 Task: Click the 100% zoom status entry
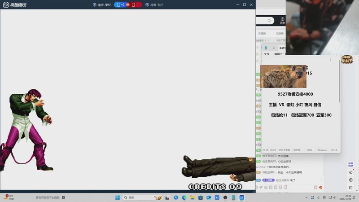tap(309, 150)
